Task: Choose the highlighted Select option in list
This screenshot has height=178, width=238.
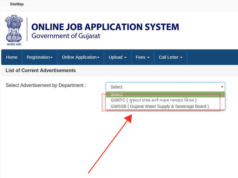Action: (x=165, y=95)
